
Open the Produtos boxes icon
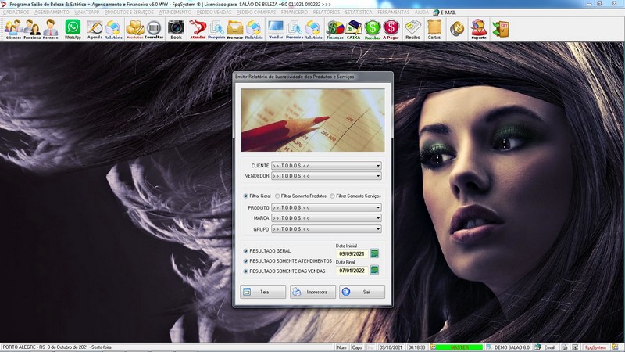[134, 29]
